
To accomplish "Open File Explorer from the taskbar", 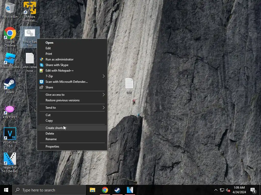I will pos(92,190).
